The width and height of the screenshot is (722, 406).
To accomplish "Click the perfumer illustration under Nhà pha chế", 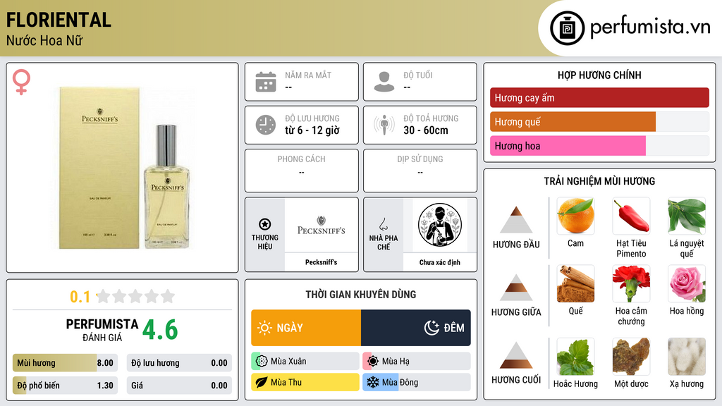I will 440,225.
